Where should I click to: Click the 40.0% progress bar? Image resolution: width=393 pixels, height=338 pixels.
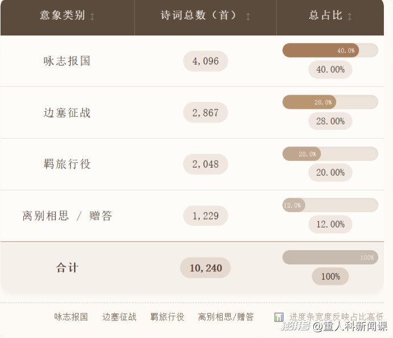click(x=330, y=50)
